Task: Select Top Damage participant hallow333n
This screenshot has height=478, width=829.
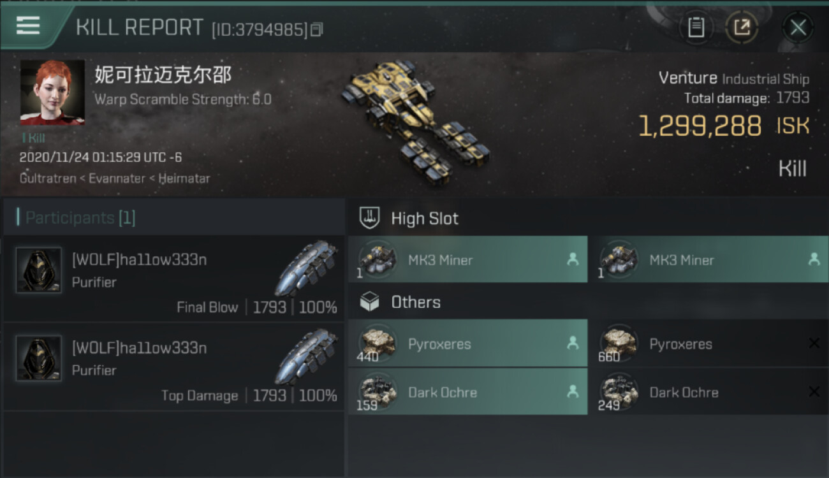Action: tap(174, 367)
